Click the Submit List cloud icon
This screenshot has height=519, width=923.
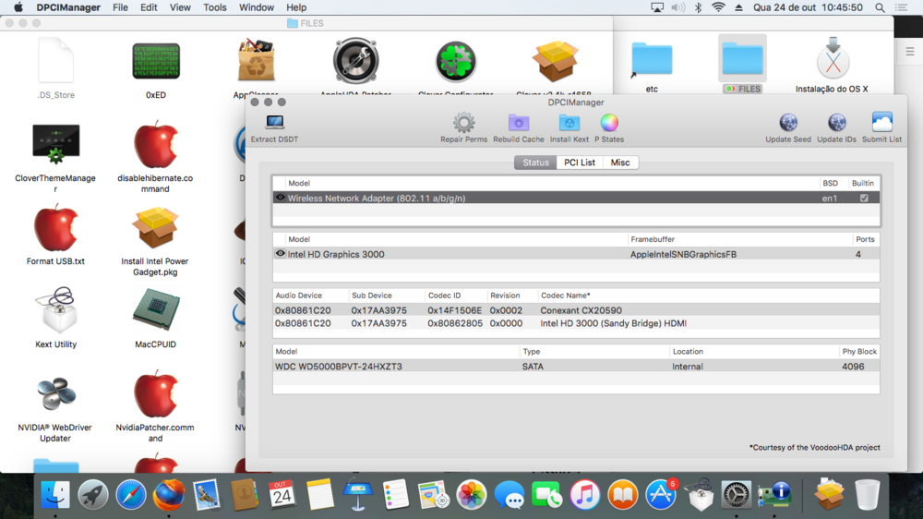point(881,124)
